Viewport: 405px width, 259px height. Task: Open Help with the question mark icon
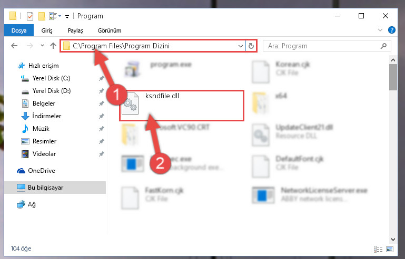391,30
